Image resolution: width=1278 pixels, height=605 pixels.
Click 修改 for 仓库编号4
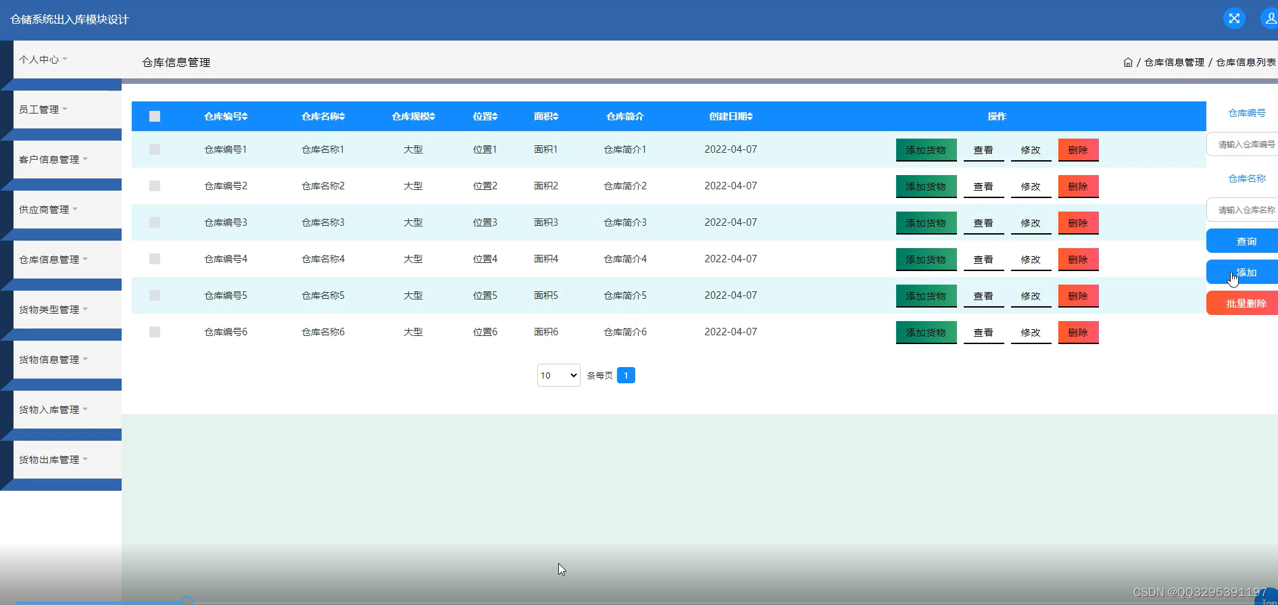[1031, 260]
